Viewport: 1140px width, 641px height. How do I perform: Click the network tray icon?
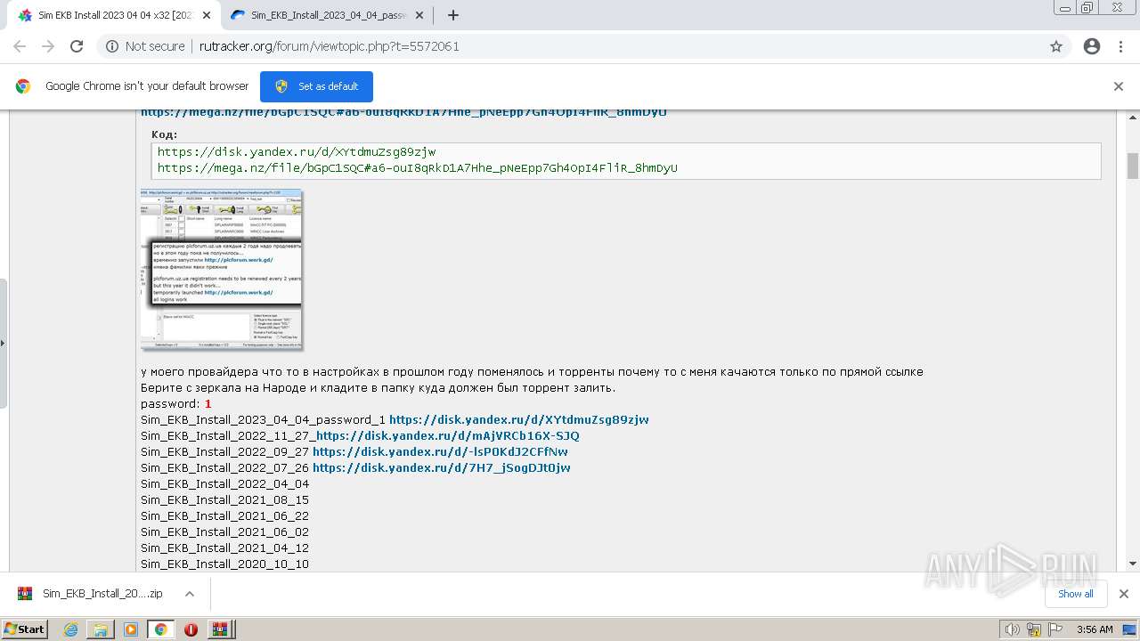point(1033,629)
